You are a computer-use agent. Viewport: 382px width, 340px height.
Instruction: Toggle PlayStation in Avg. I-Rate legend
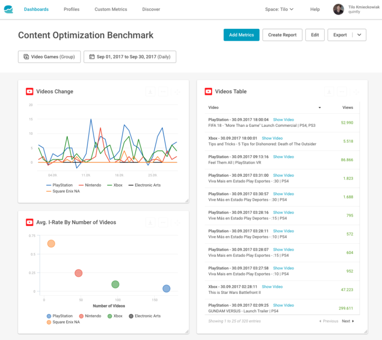(x=60, y=316)
